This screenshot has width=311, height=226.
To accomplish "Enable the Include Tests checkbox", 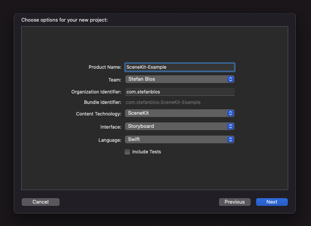I will pyautogui.click(x=127, y=152).
